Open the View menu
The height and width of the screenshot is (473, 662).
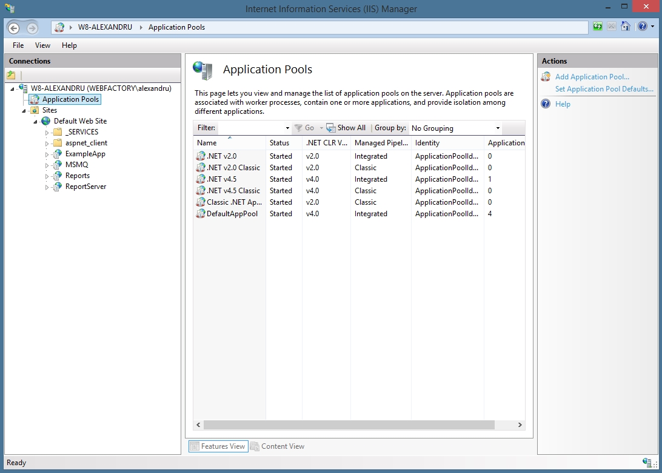click(42, 45)
